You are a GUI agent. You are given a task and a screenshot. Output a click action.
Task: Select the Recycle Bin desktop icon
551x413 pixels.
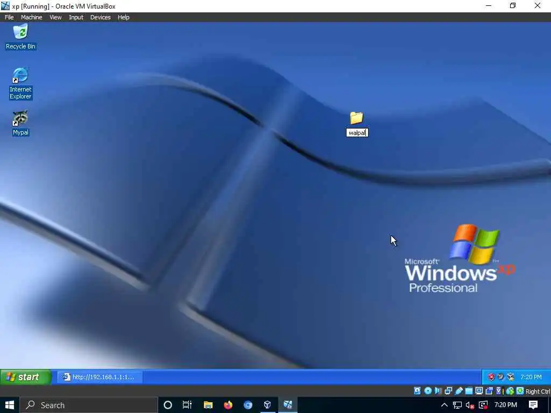point(20,37)
